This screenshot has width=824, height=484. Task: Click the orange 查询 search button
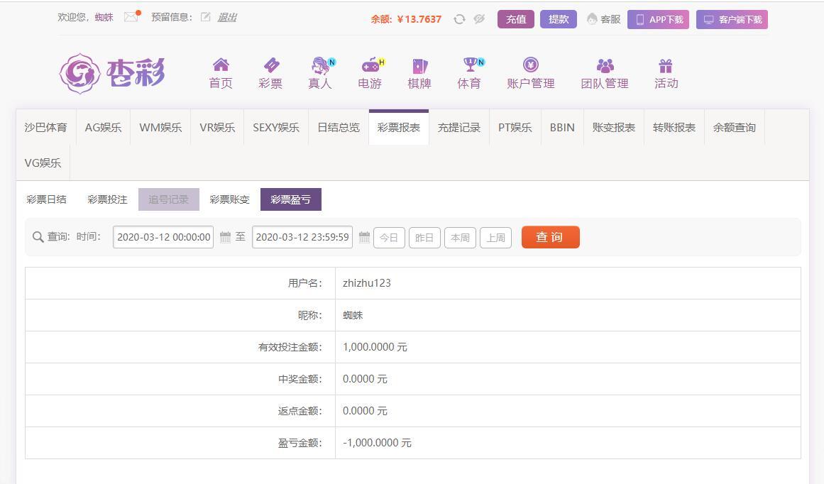point(550,237)
